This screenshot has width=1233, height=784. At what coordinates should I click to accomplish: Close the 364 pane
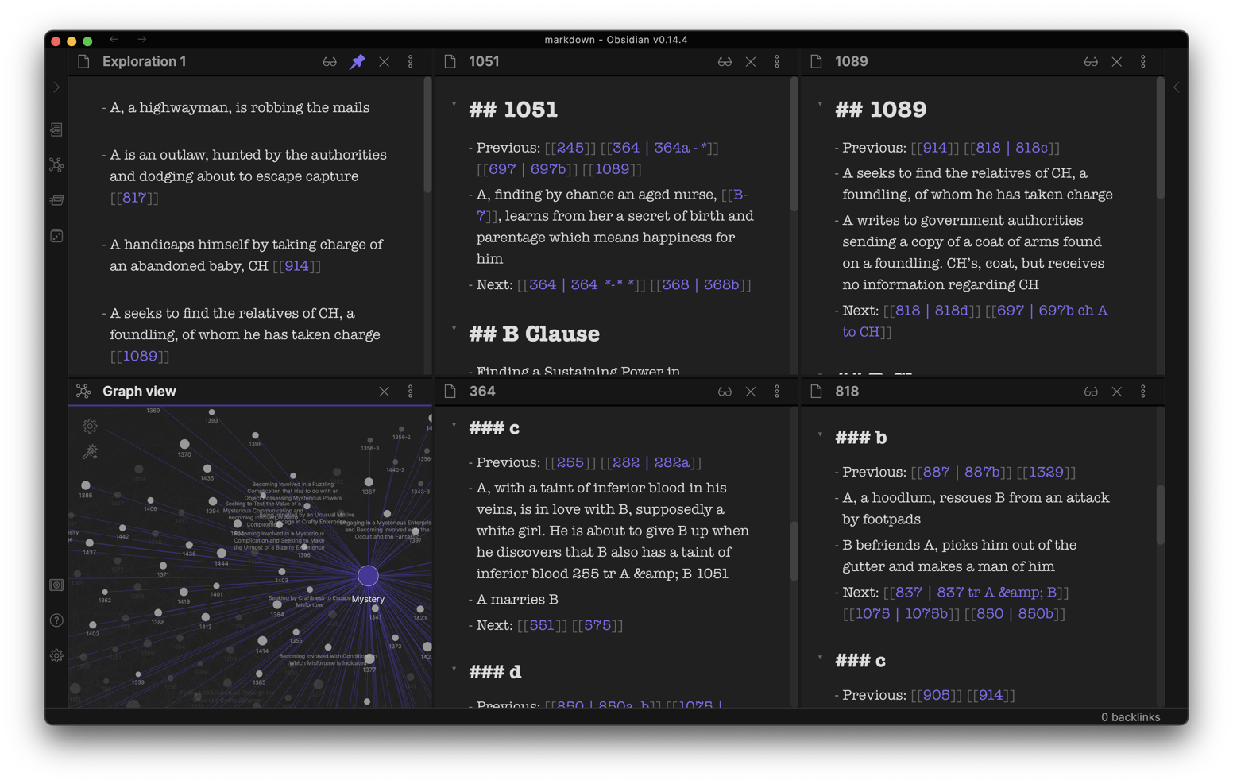point(751,392)
